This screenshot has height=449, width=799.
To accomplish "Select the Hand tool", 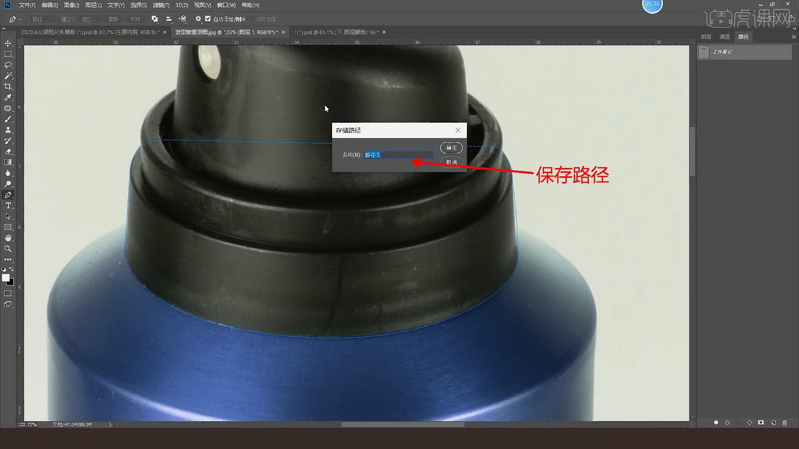I will (8, 238).
